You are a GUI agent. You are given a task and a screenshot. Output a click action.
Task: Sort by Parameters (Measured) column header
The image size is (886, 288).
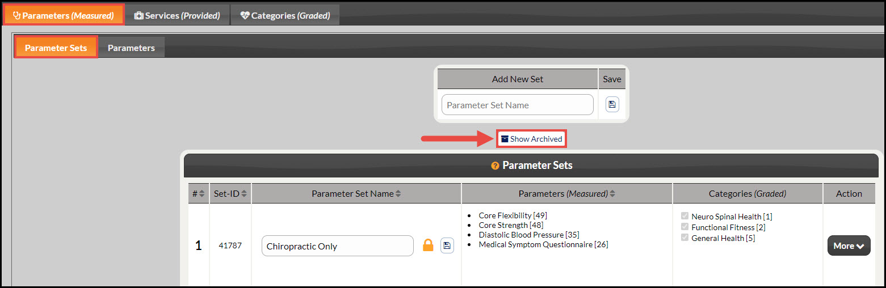coord(566,193)
